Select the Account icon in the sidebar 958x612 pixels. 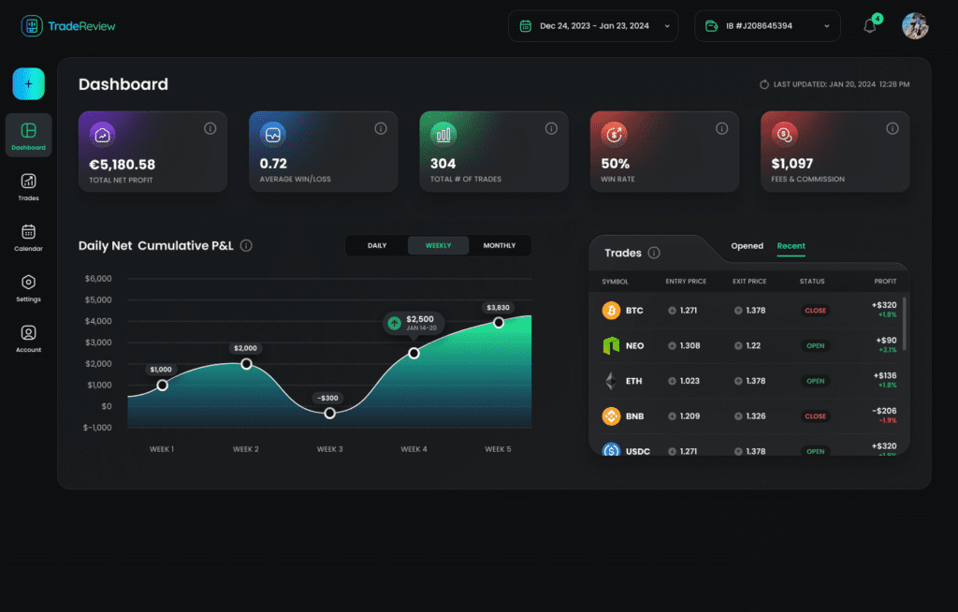click(28, 332)
